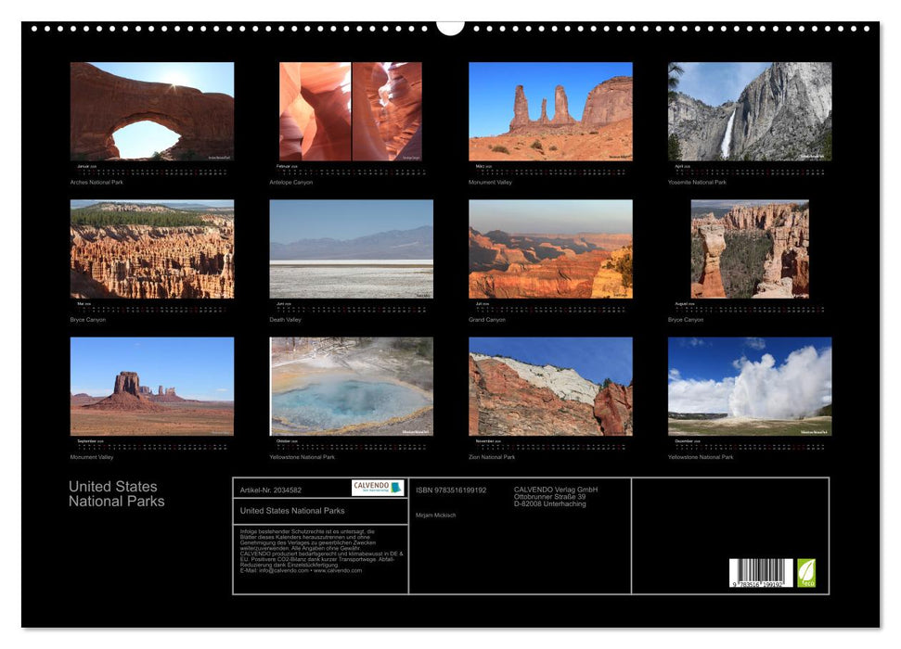Expand the Juni month header
The image size is (901, 649).
click(x=283, y=304)
